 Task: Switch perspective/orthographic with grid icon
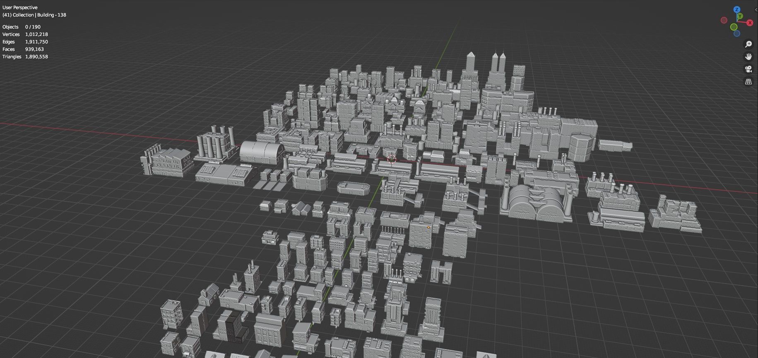click(748, 82)
